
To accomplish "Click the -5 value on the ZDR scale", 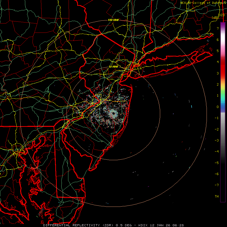I will pyautogui.click(x=217, y=163).
